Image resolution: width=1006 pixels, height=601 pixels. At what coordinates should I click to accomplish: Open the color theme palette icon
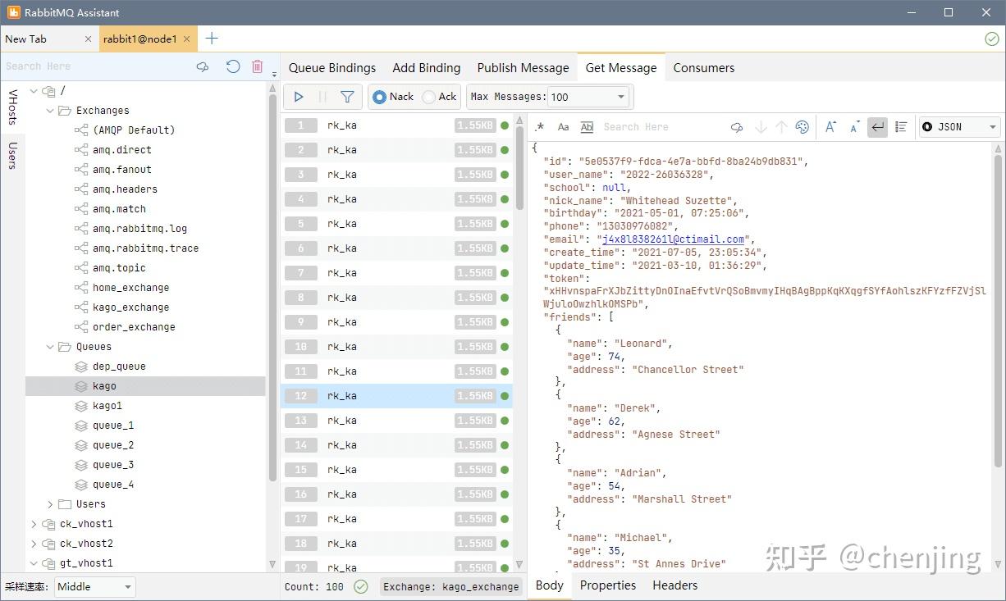(x=803, y=127)
